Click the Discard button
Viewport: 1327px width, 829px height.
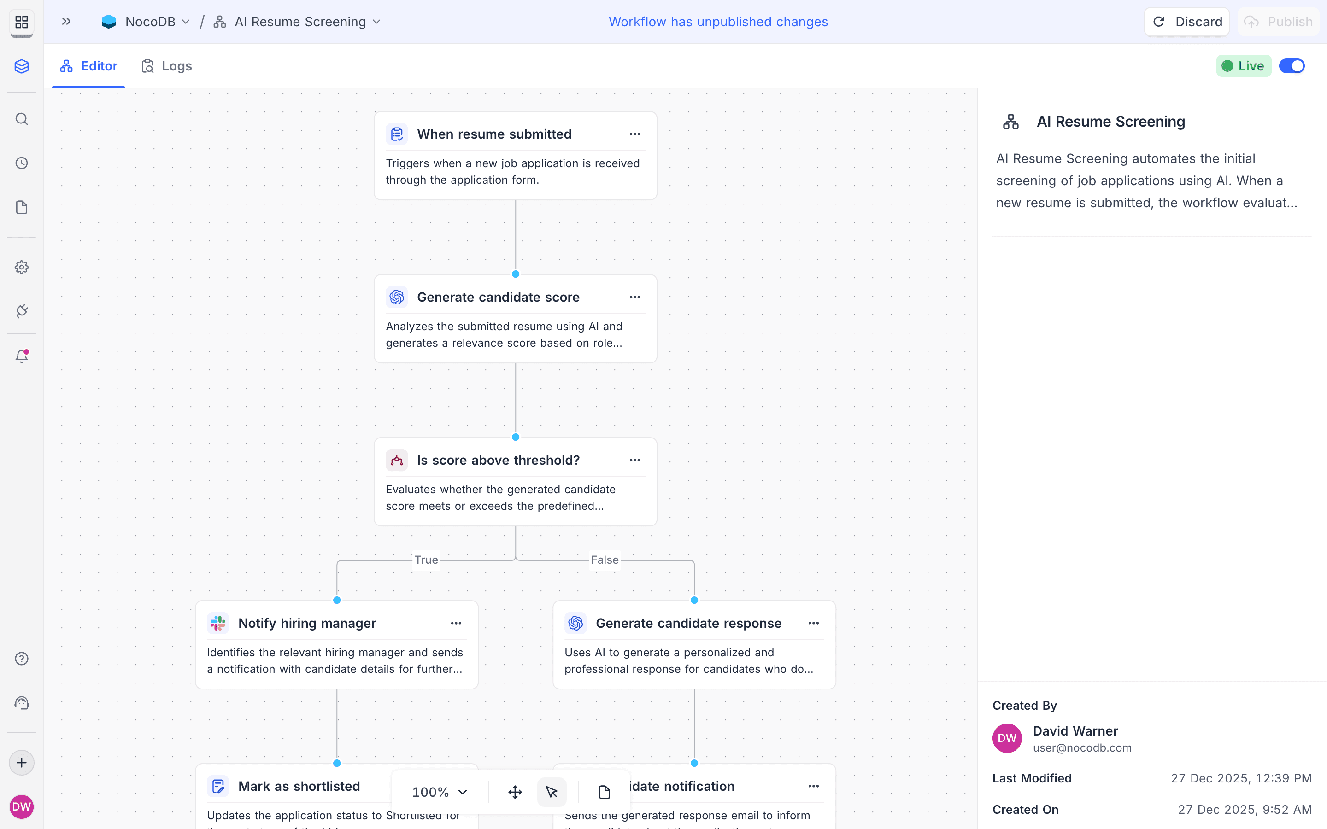[1186, 21]
